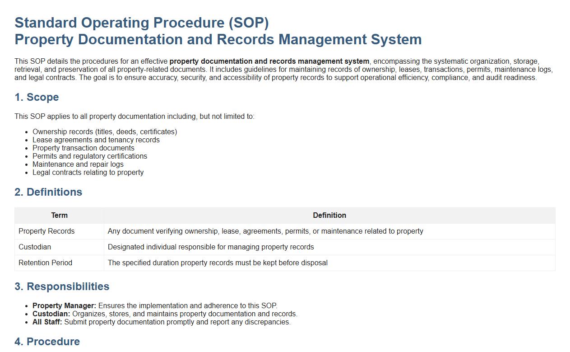
Task: Select the "Retention Period" table cell
Action: [45, 263]
